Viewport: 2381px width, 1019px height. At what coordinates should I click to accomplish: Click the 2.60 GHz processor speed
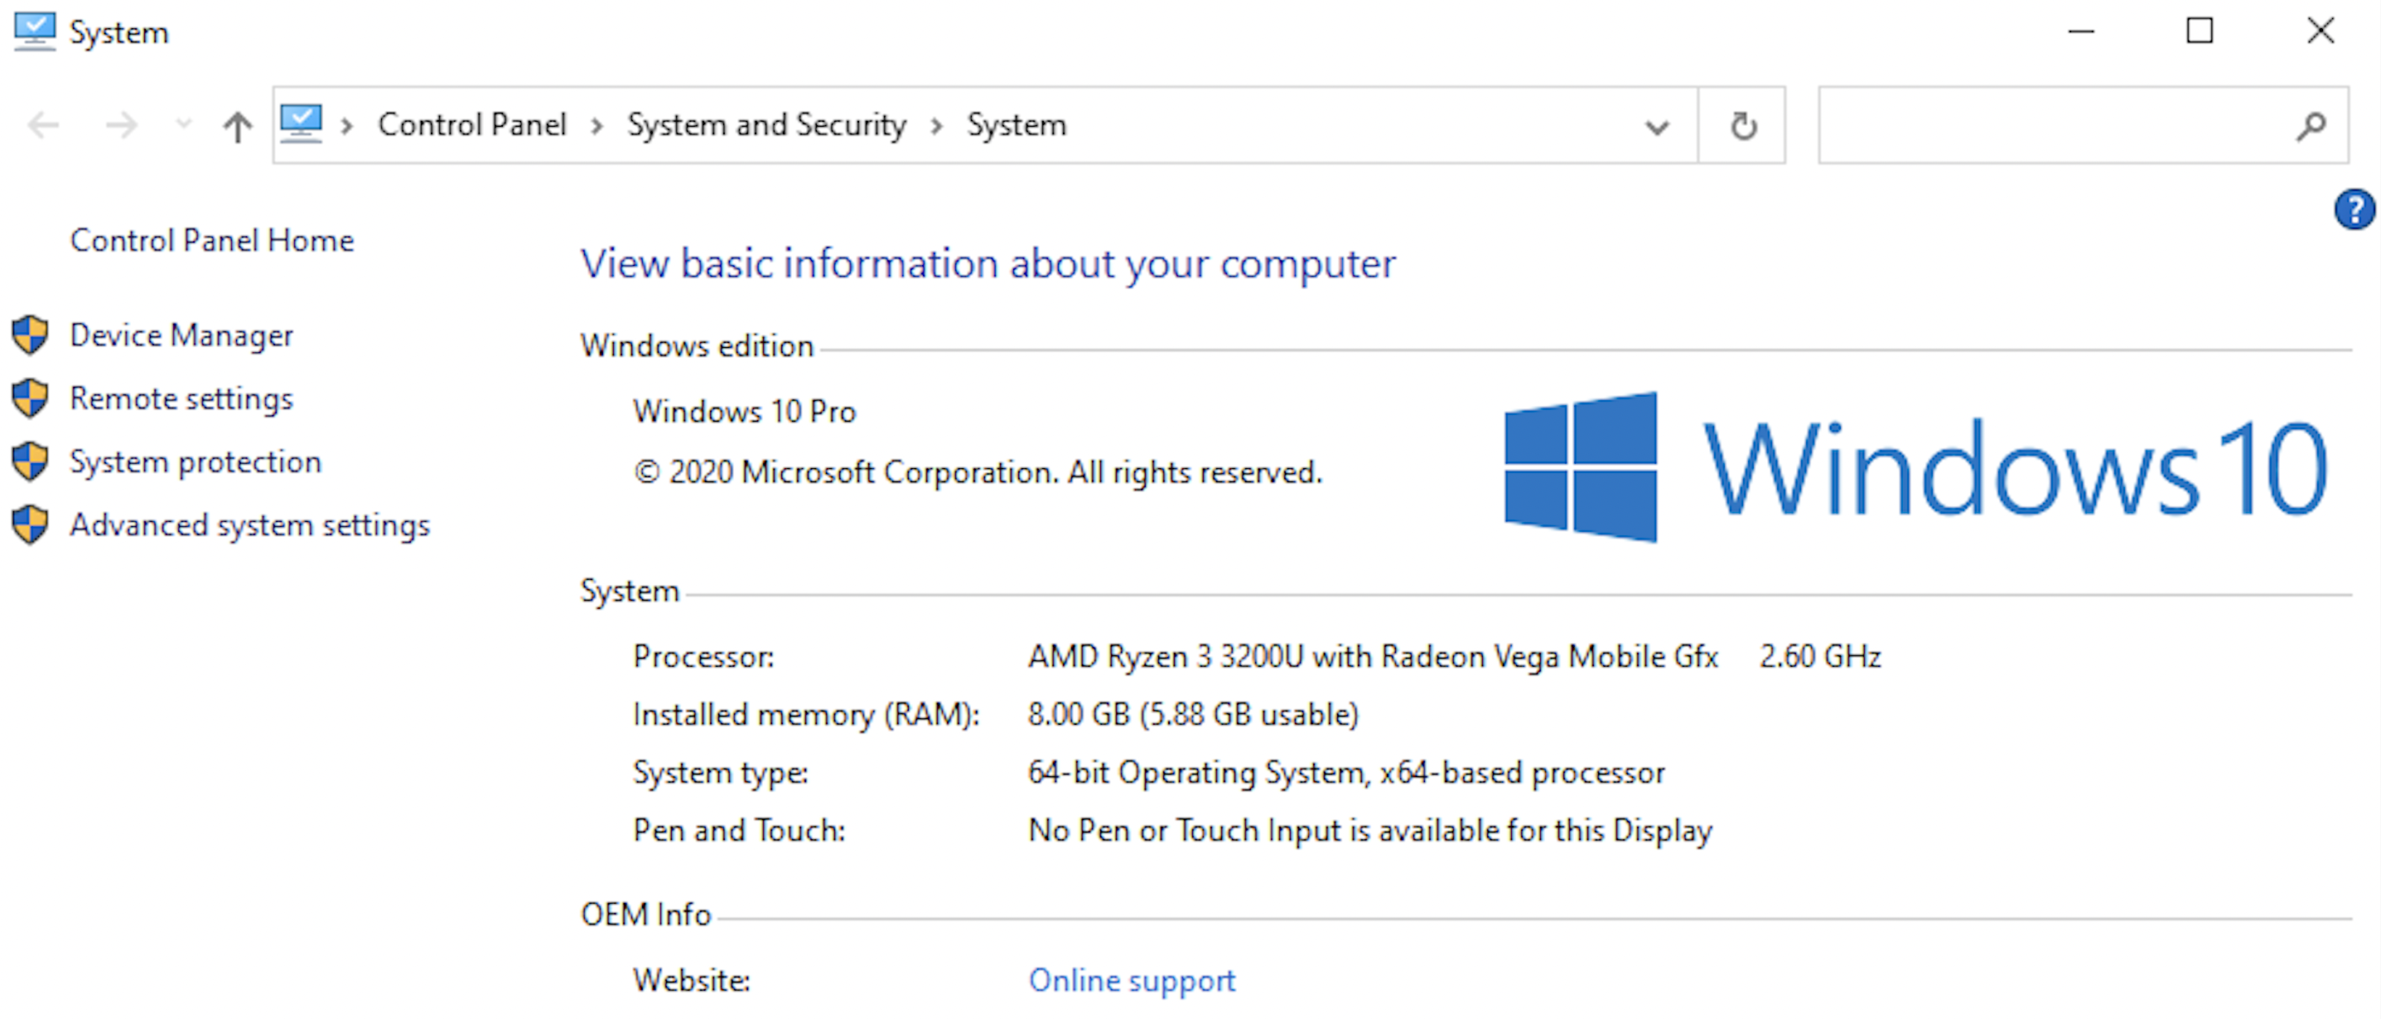1820,656
